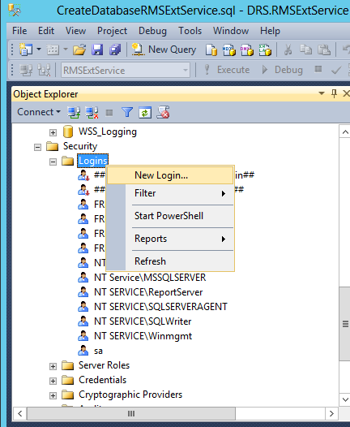Click the vertical scrollbar up arrow
The image size is (350, 427).
pos(345,132)
